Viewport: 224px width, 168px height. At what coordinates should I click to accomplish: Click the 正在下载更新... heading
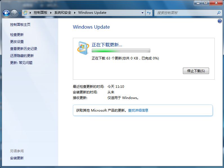[107, 45]
